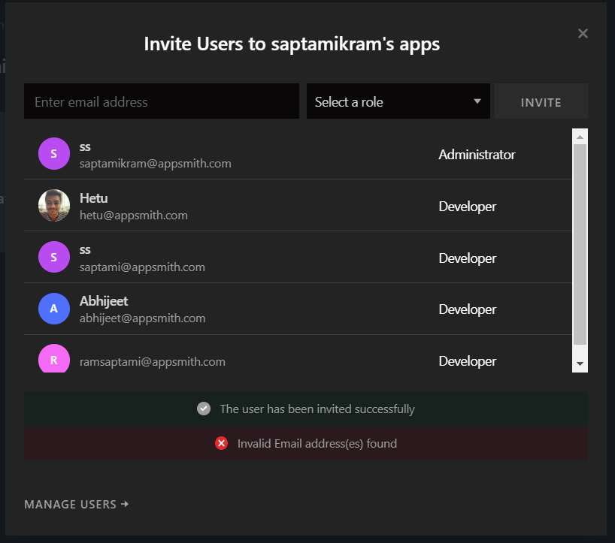This screenshot has height=543, width=615.
Task: Click the gray success checkmark icon
Action: (x=203, y=409)
